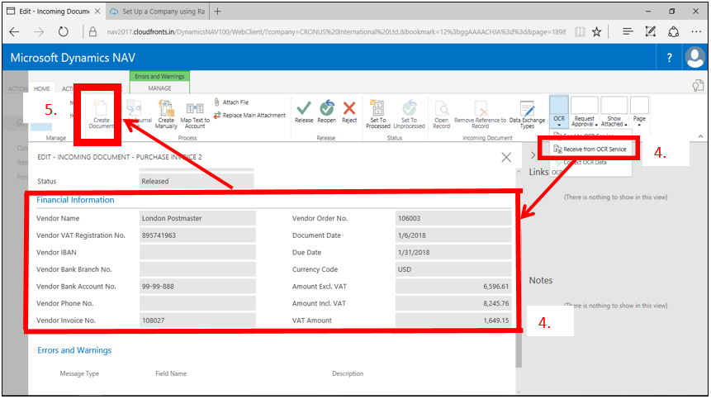Click Attach File action
711x399 pixels.
pos(231,102)
